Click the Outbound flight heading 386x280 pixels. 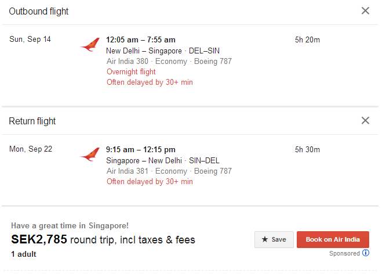pos(39,12)
